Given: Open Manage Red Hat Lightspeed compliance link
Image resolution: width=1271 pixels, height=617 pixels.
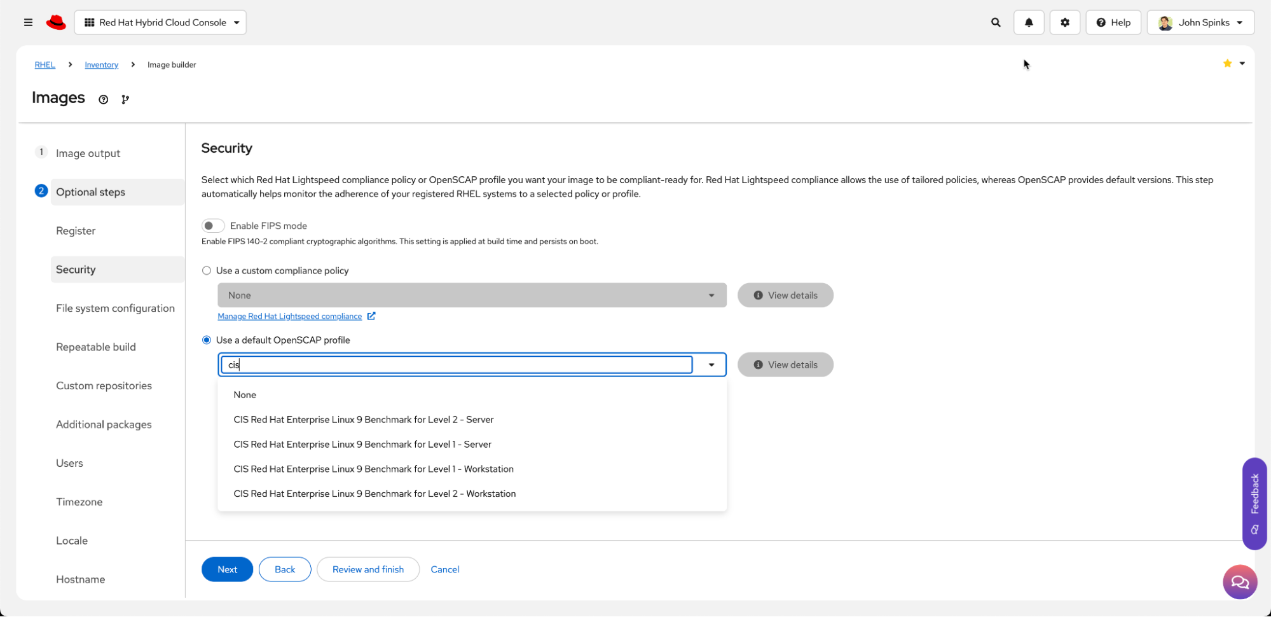Looking at the screenshot, I should [x=290, y=317].
